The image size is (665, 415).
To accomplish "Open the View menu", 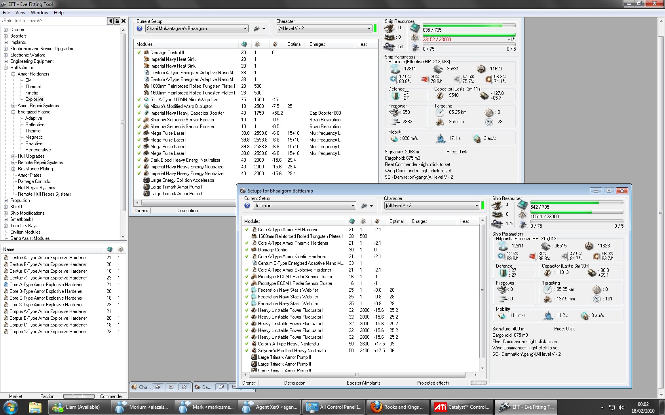I will (x=20, y=13).
